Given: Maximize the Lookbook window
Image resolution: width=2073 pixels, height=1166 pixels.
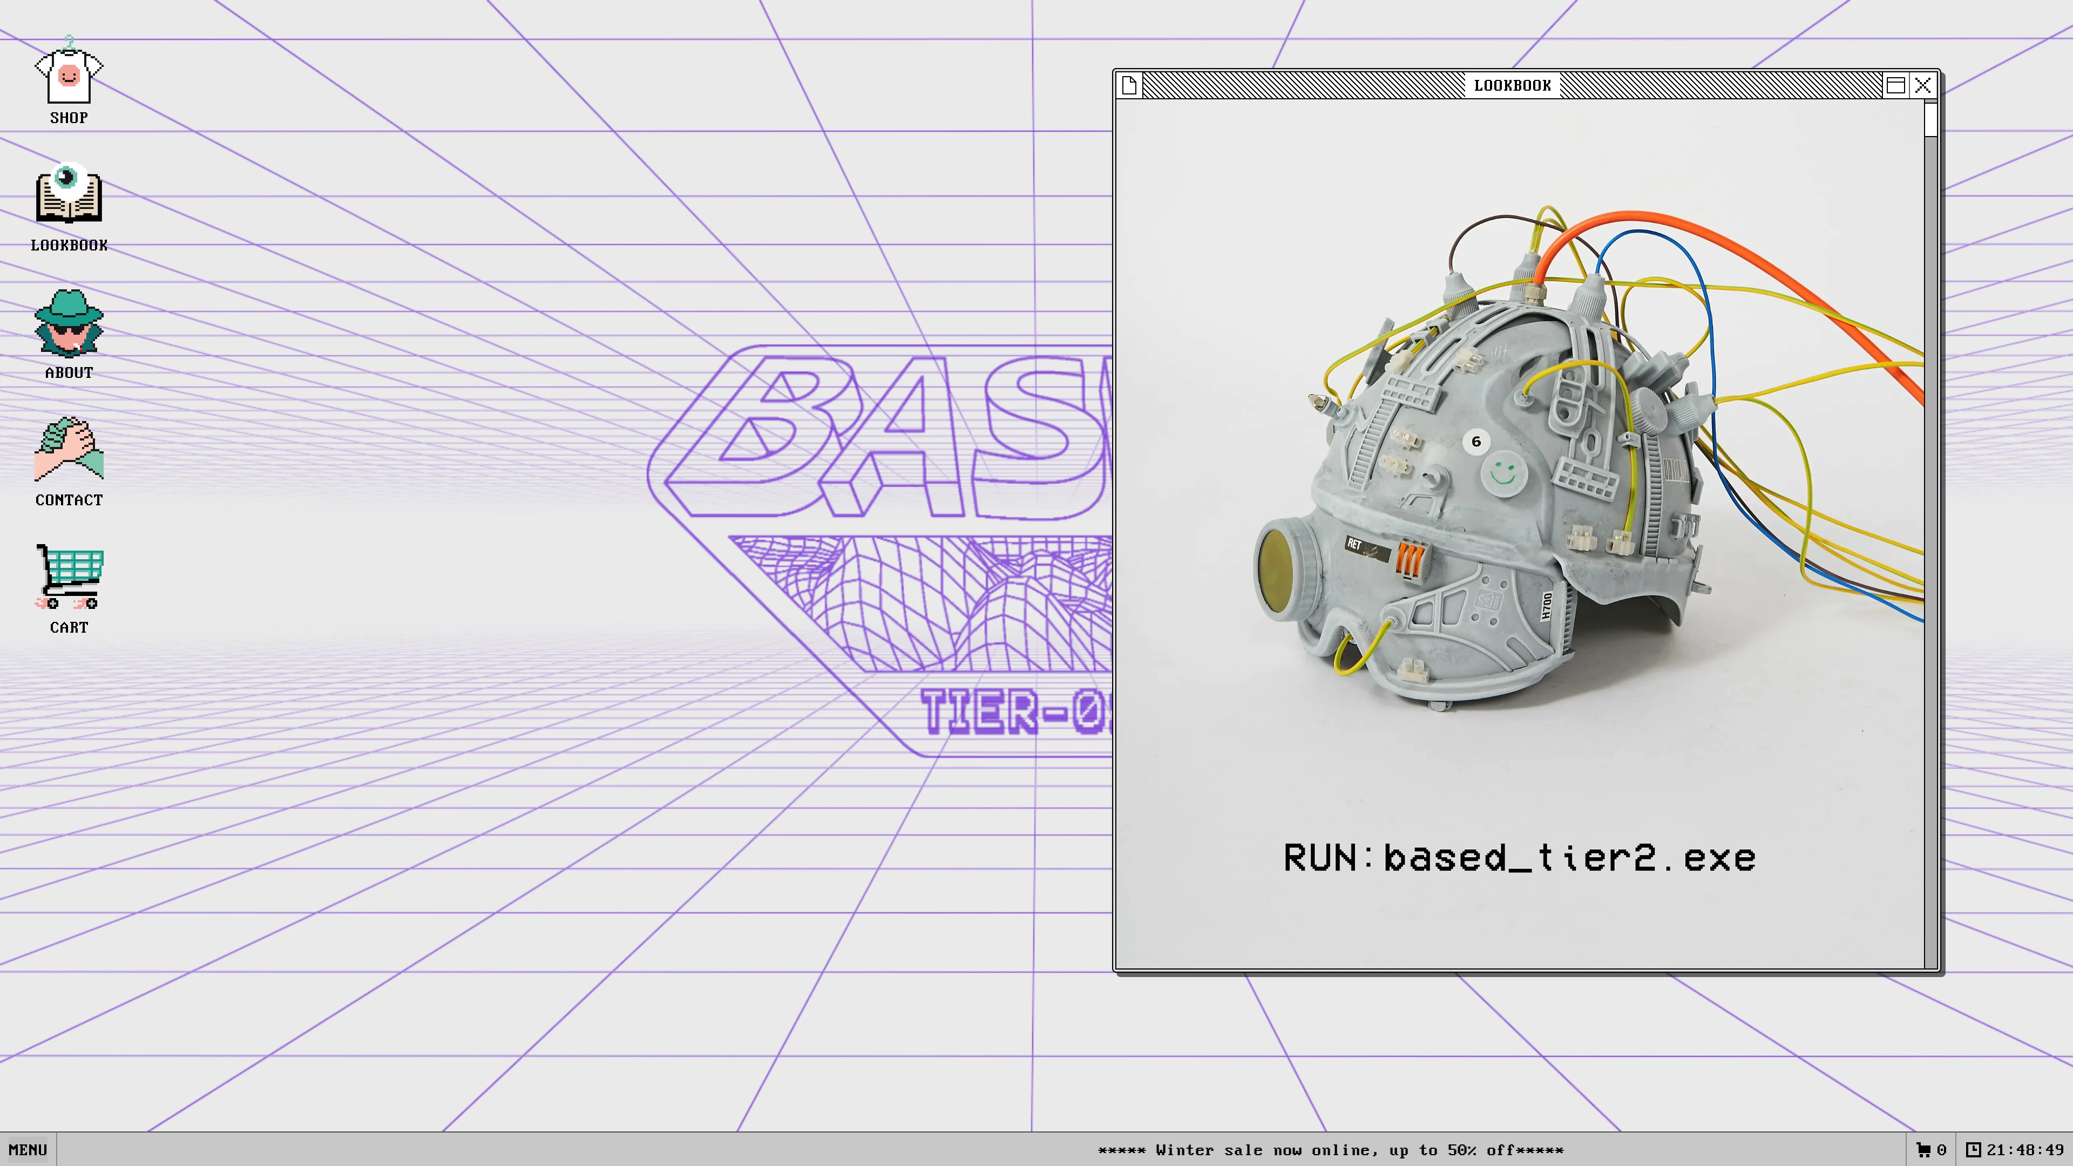Looking at the screenshot, I should (x=1895, y=85).
